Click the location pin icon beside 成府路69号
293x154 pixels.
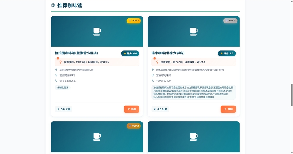pos(56,70)
